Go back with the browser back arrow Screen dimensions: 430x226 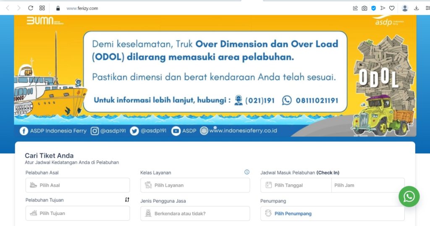8,8
